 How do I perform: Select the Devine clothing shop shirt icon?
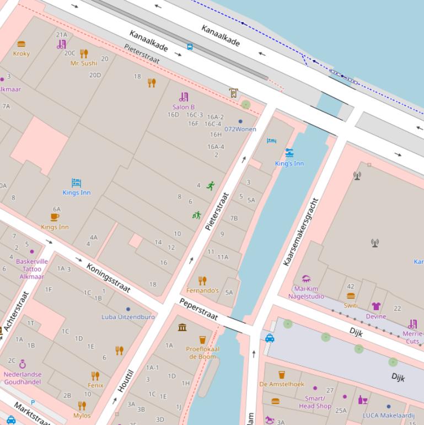[376, 306]
